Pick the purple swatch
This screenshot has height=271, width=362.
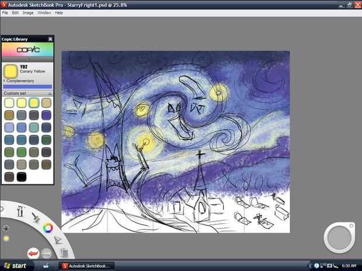click(46, 115)
